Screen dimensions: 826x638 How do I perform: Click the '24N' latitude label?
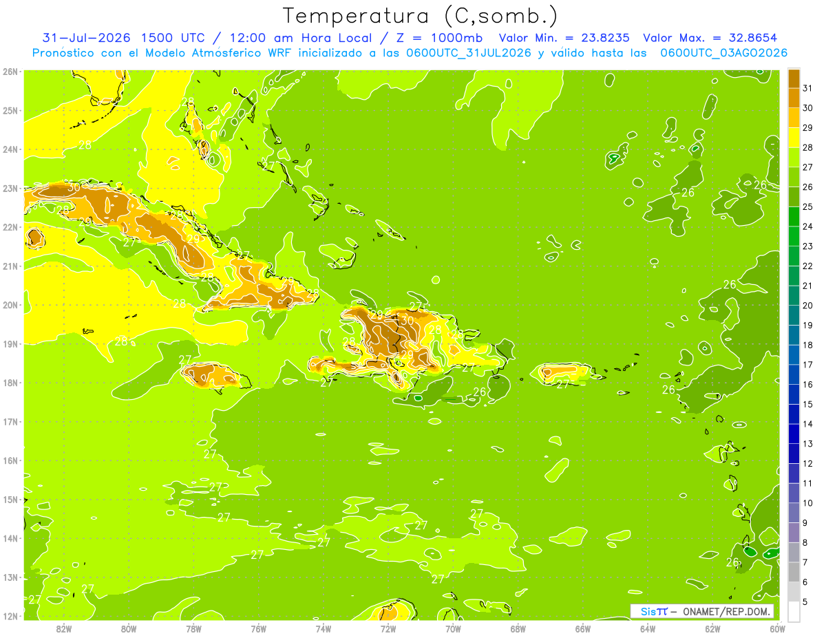[10, 149]
